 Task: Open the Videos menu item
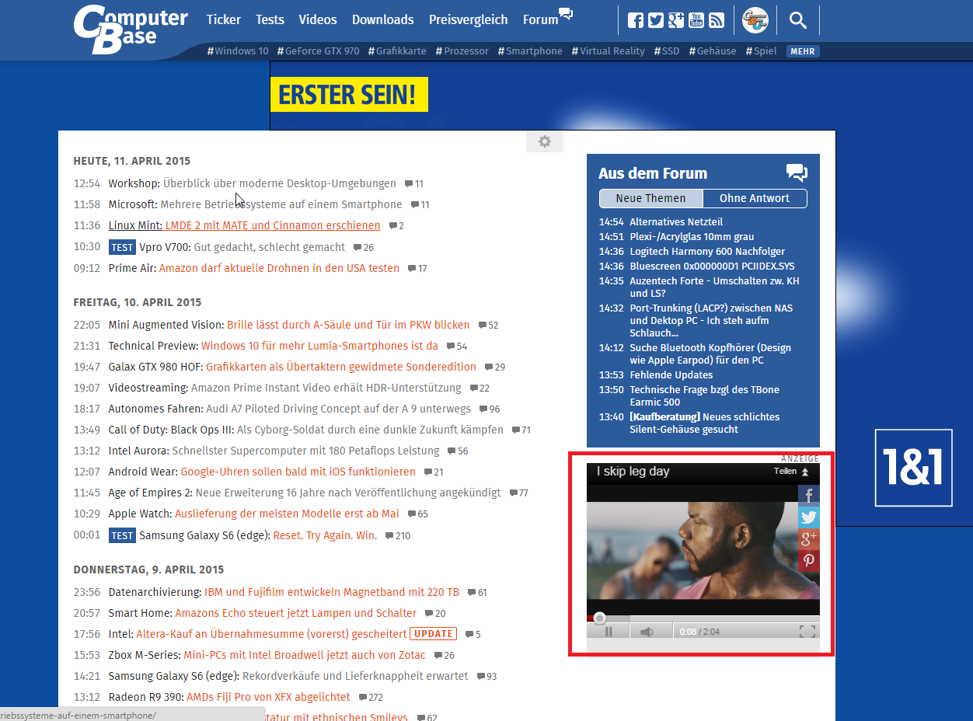tap(318, 19)
